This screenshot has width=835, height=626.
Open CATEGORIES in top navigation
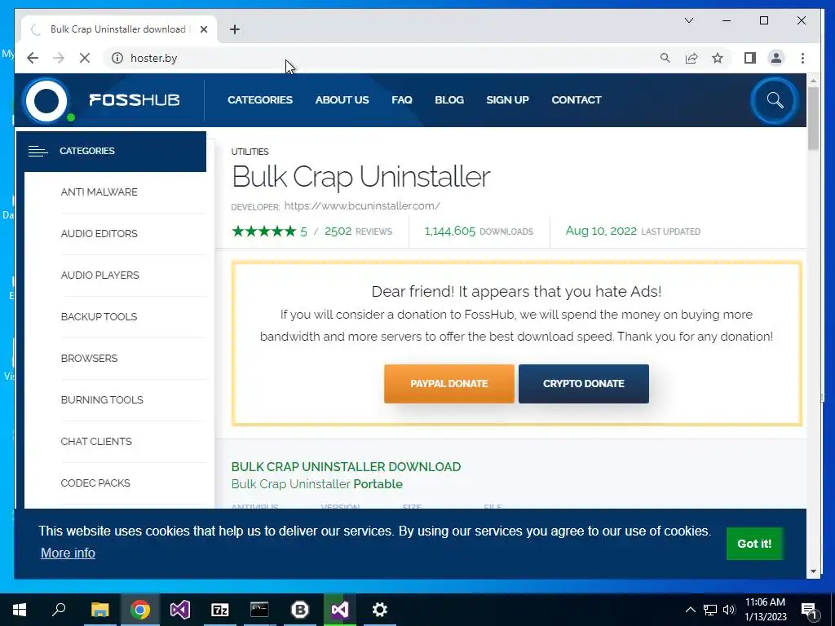click(x=260, y=100)
